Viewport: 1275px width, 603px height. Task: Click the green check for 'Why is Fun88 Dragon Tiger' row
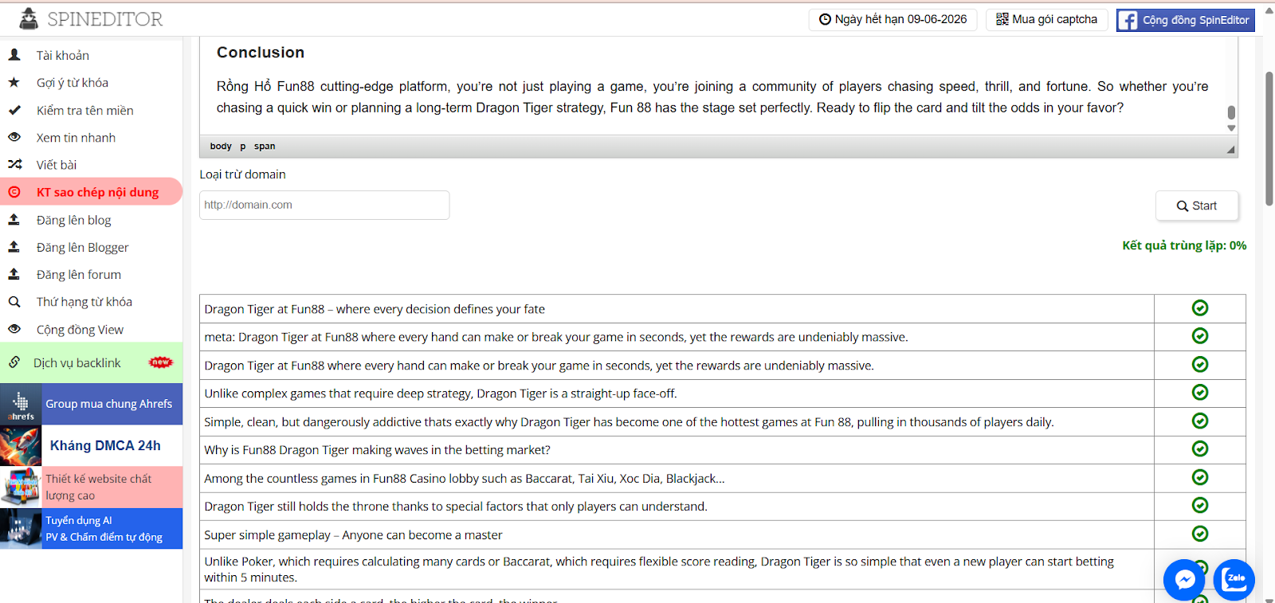(x=1200, y=449)
